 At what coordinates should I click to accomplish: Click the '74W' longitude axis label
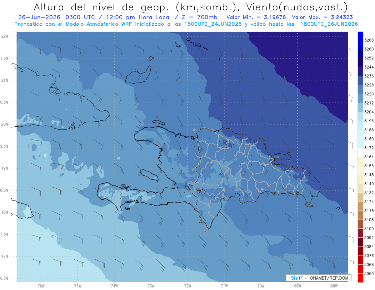click(x=114, y=286)
